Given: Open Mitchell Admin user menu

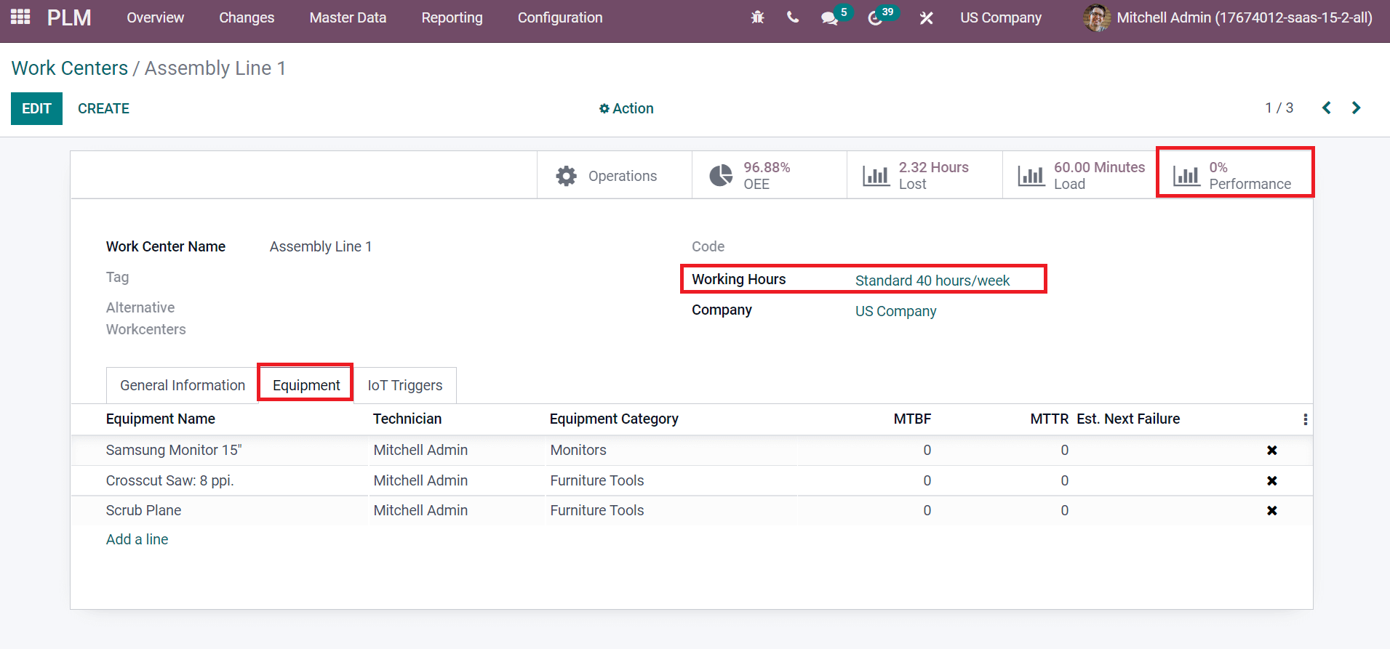Looking at the screenshot, I should click(x=1228, y=17).
